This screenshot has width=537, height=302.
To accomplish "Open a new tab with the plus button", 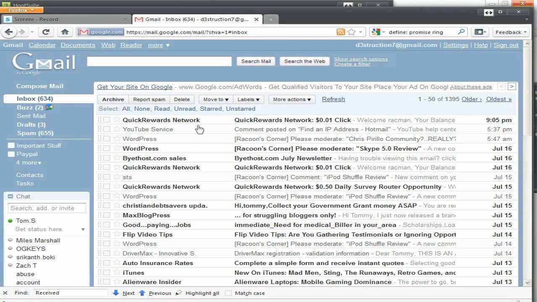I will tap(271, 19).
